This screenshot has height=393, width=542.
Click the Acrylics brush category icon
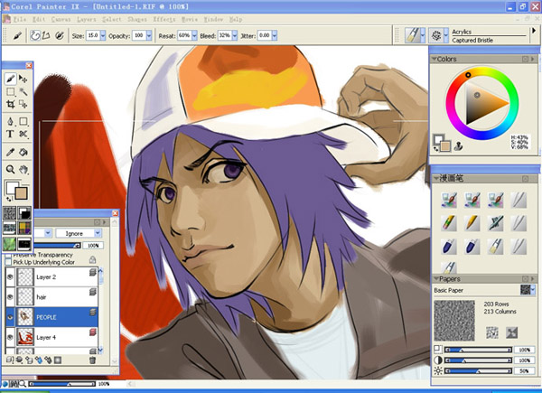(411, 35)
